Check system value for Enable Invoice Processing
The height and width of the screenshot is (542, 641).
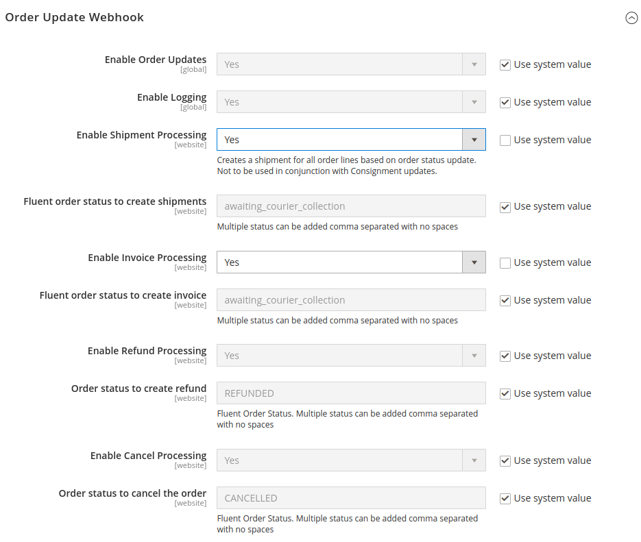tap(505, 263)
